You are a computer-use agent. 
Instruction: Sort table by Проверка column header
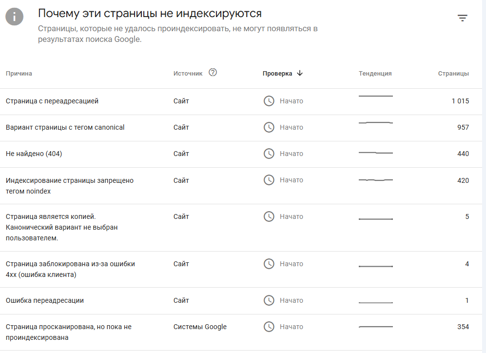point(277,74)
